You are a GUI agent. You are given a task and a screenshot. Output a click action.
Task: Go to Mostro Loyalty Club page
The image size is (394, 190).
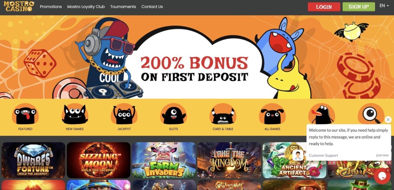pyautogui.click(x=86, y=7)
